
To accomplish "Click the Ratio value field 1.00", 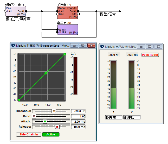I will (78, 116).
